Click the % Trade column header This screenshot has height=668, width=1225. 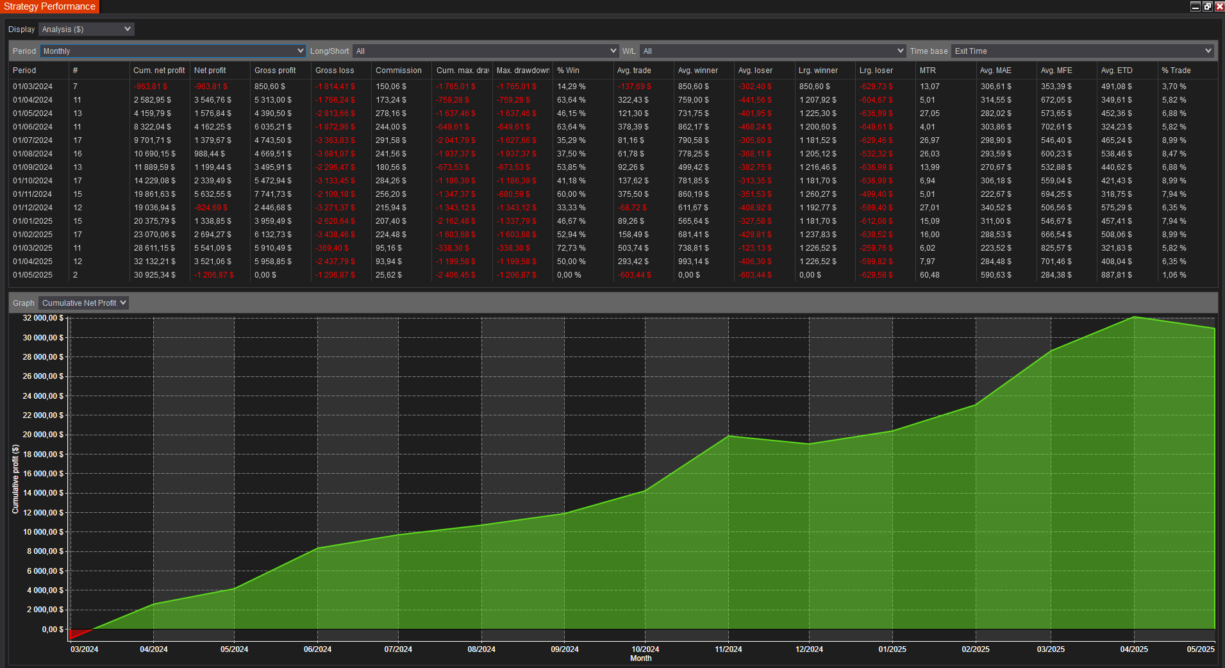[1187, 71]
